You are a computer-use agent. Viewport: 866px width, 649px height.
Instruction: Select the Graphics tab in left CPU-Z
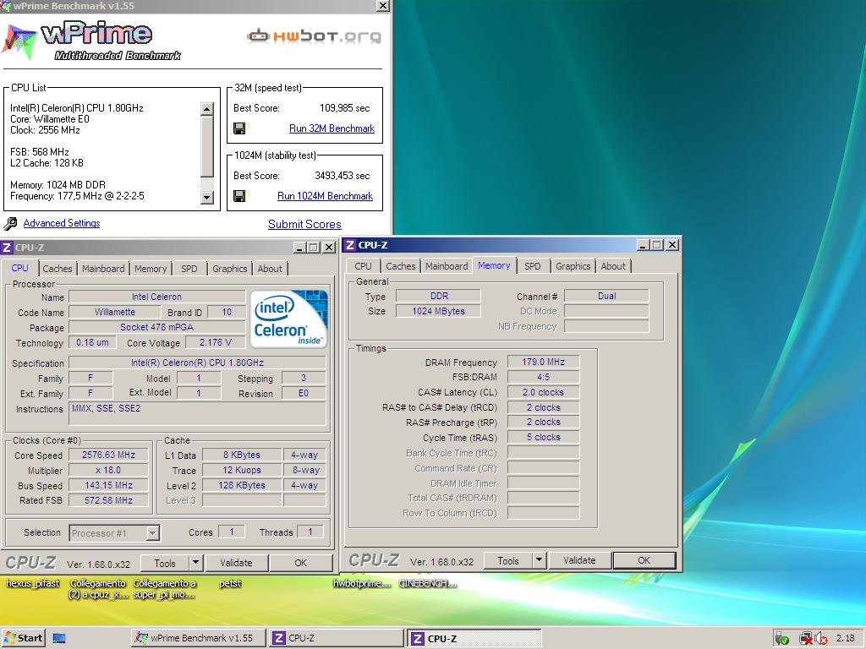click(230, 269)
